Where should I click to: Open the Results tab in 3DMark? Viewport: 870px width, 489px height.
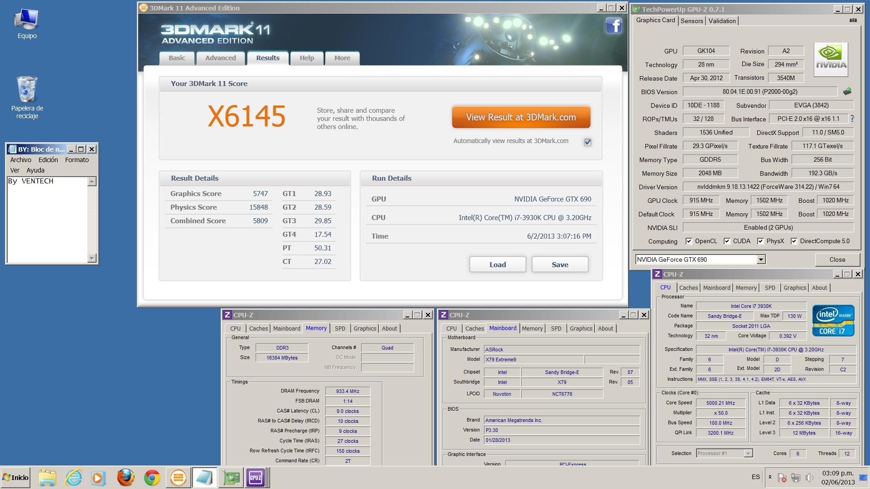coord(268,58)
